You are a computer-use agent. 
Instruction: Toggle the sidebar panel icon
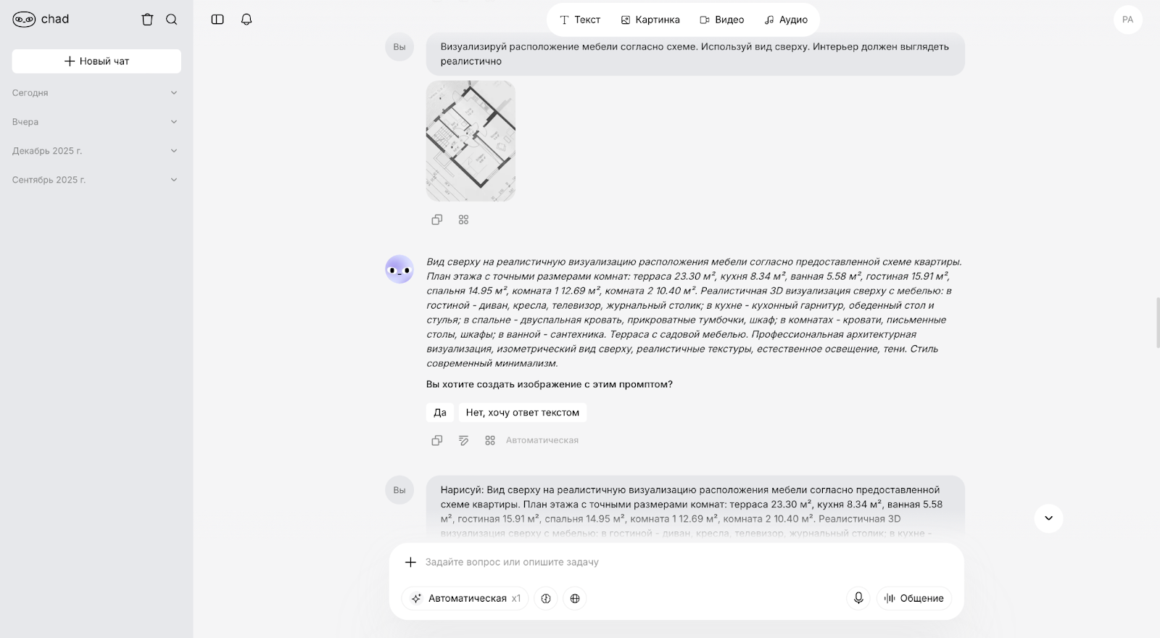(x=217, y=20)
